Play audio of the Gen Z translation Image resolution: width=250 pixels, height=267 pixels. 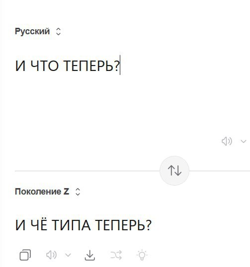pos(51,255)
